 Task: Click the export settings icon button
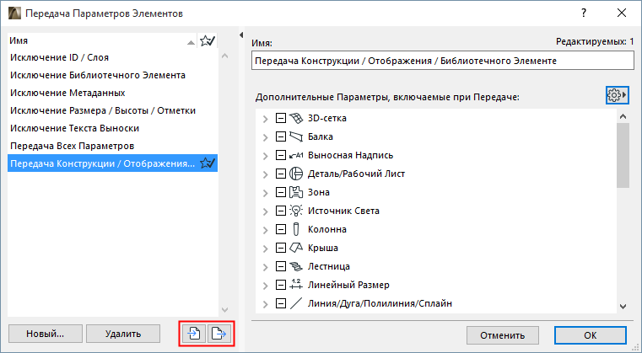pyautogui.click(x=218, y=334)
